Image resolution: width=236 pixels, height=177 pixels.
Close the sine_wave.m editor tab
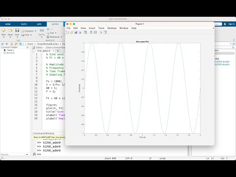[53, 51]
